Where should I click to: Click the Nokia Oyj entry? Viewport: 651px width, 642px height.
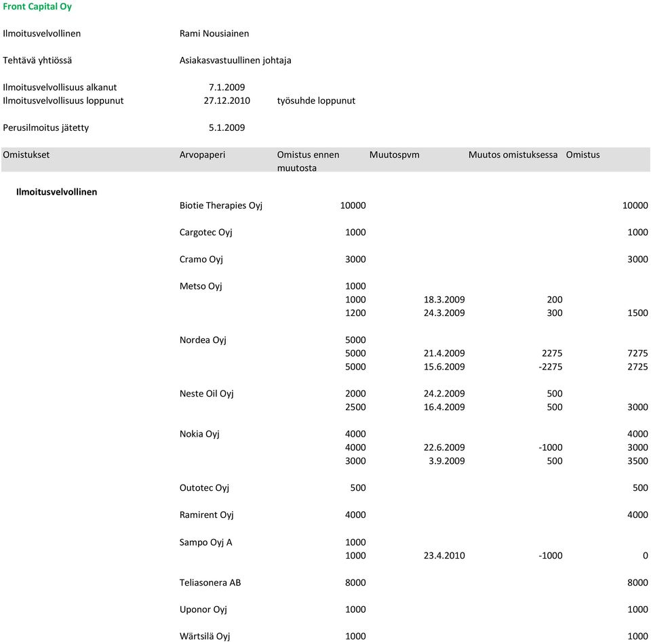point(199,435)
